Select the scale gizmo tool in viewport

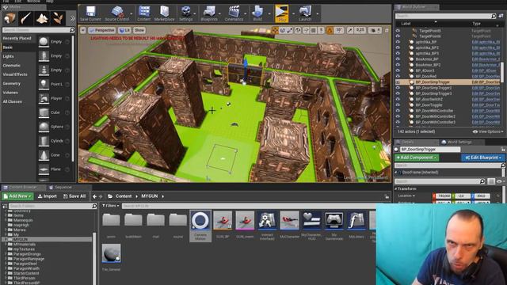[290, 30]
